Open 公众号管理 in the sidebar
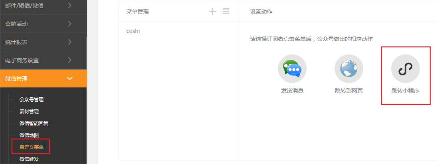The height and width of the screenshot is (164, 437). (x=31, y=100)
